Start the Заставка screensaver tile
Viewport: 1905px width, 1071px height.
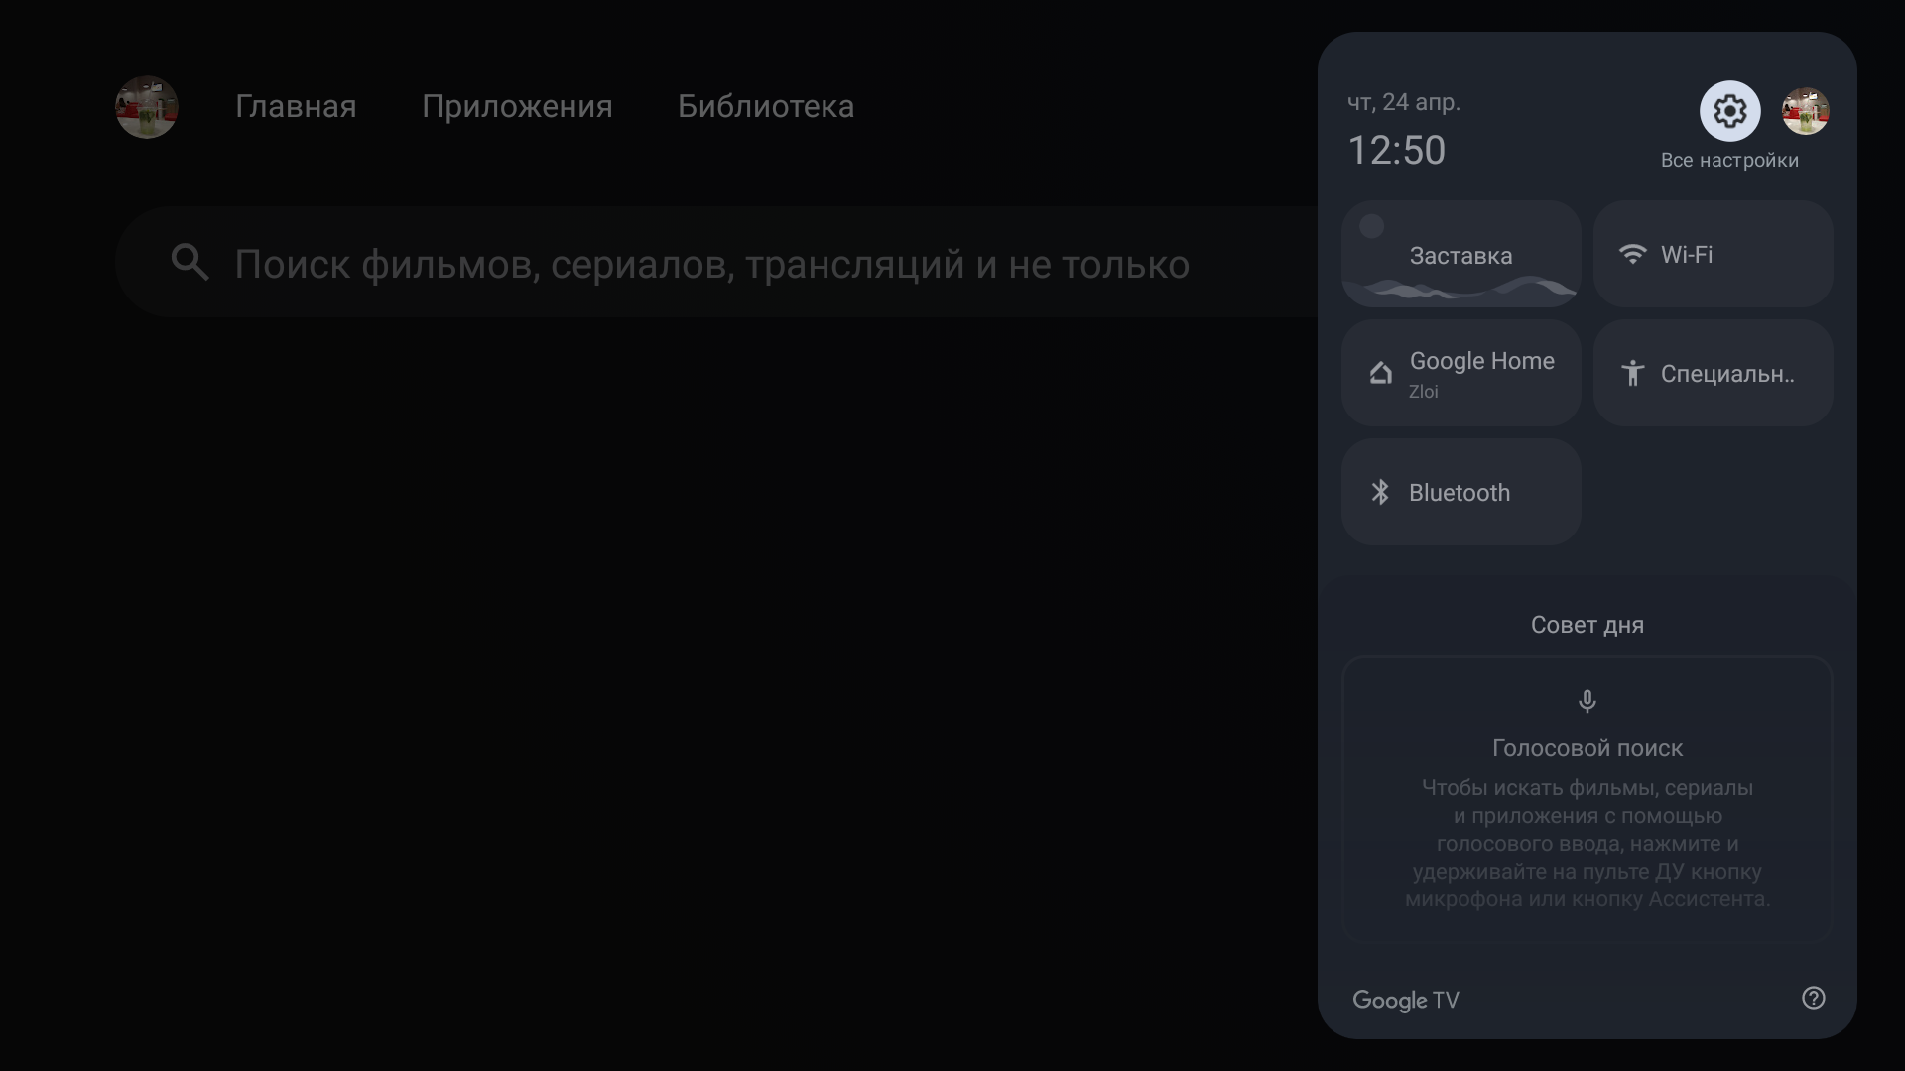1460,255
